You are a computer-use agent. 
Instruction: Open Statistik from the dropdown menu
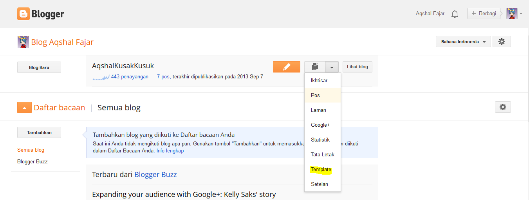(x=323, y=140)
